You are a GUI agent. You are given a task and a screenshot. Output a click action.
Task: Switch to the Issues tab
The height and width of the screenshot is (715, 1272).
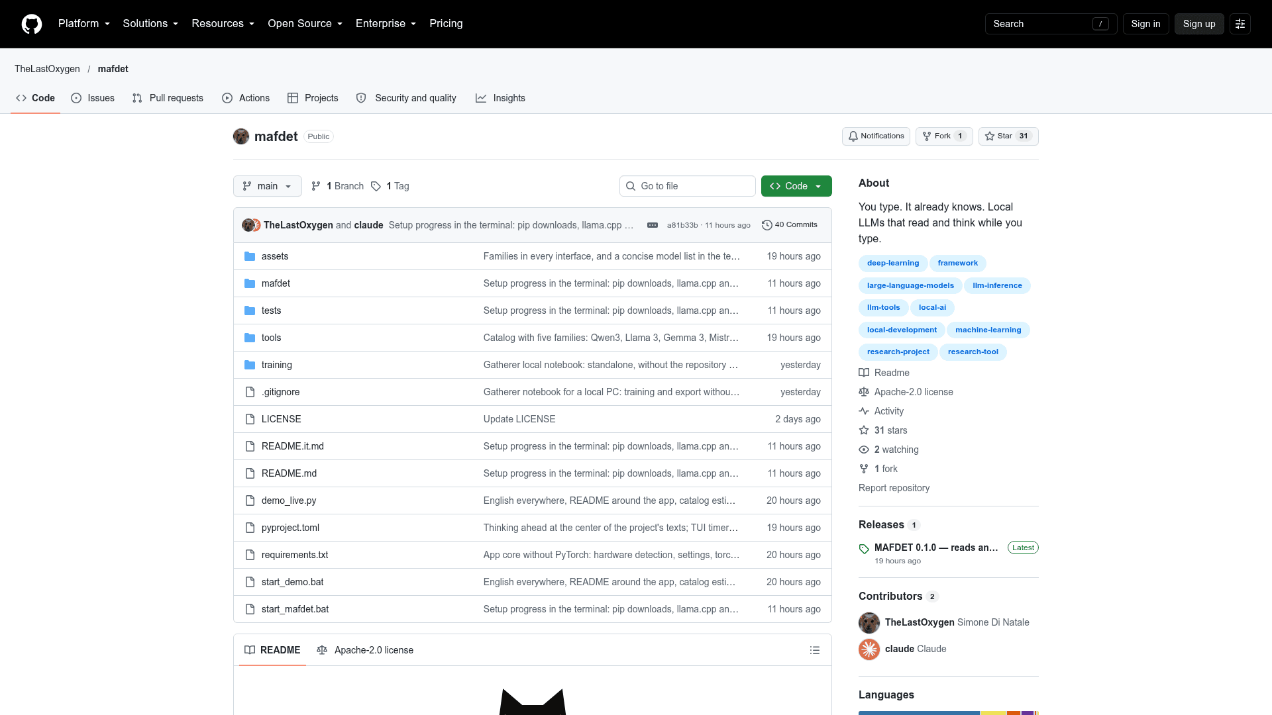pos(93,98)
